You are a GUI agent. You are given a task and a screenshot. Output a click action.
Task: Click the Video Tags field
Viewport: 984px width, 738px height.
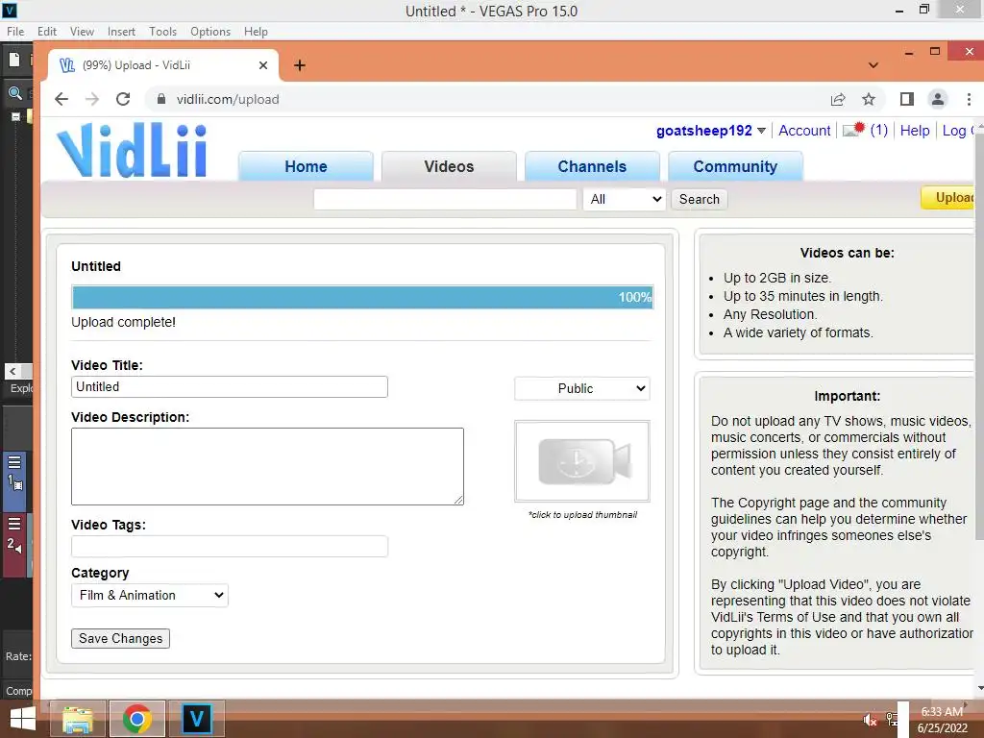[x=229, y=546]
